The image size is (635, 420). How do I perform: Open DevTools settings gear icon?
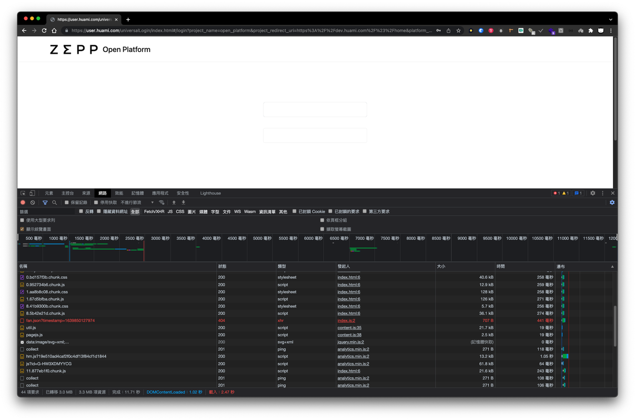tap(593, 193)
